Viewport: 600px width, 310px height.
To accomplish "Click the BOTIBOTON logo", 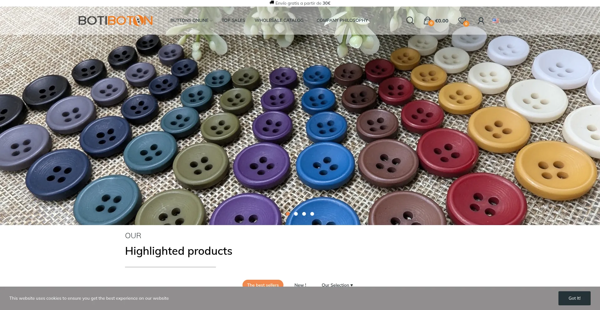I will [x=115, y=21].
